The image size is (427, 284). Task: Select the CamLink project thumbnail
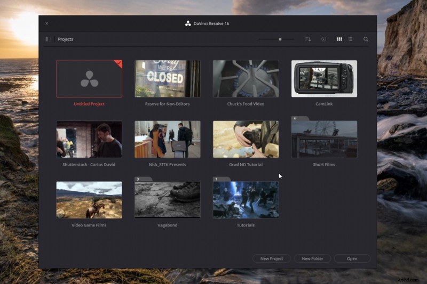(x=324, y=78)
